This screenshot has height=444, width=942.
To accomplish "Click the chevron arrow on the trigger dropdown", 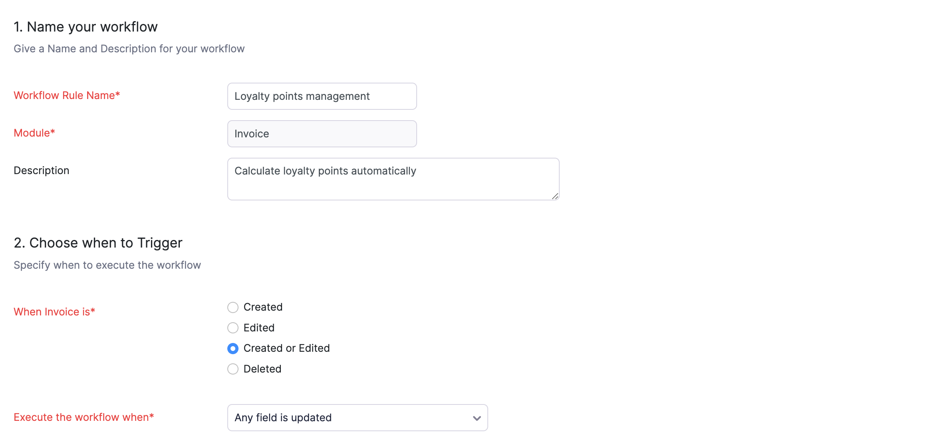I will pyautogui.click(x=477, y=418).
